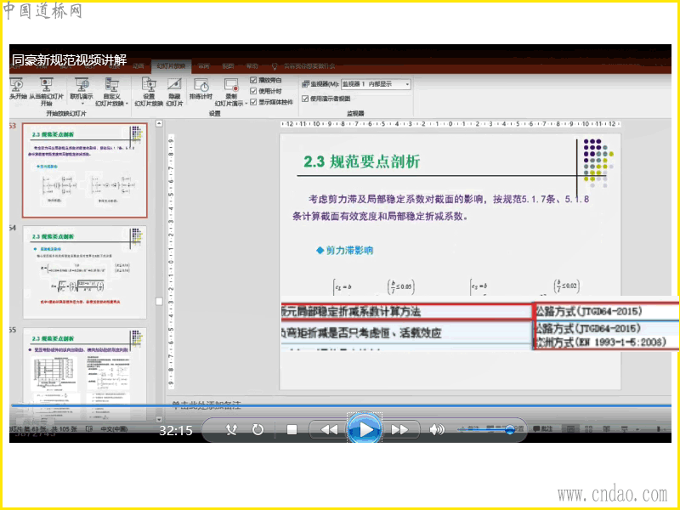Toggle 使用计时 checkbox
Screen dimensions: 680x510
(x=253, y=91)
